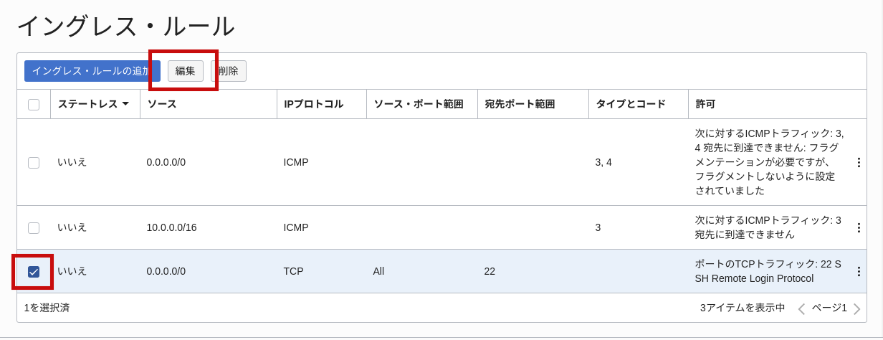Click the ページ1 page indicator
Image resolution: width=883 pixels, height=340 pixels.
pyautogui.click(x=829, y=308)
